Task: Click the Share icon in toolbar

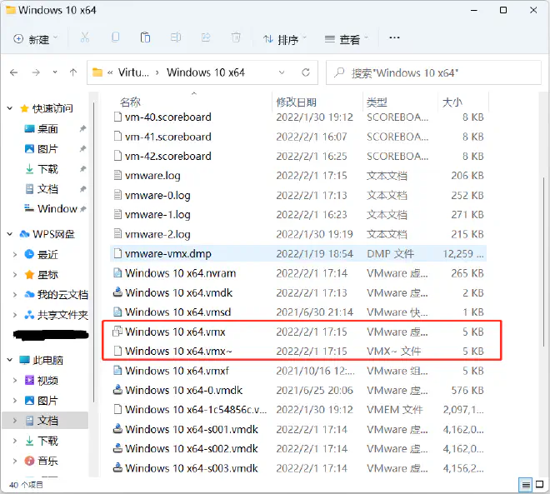Action: (x=206, y=38)
